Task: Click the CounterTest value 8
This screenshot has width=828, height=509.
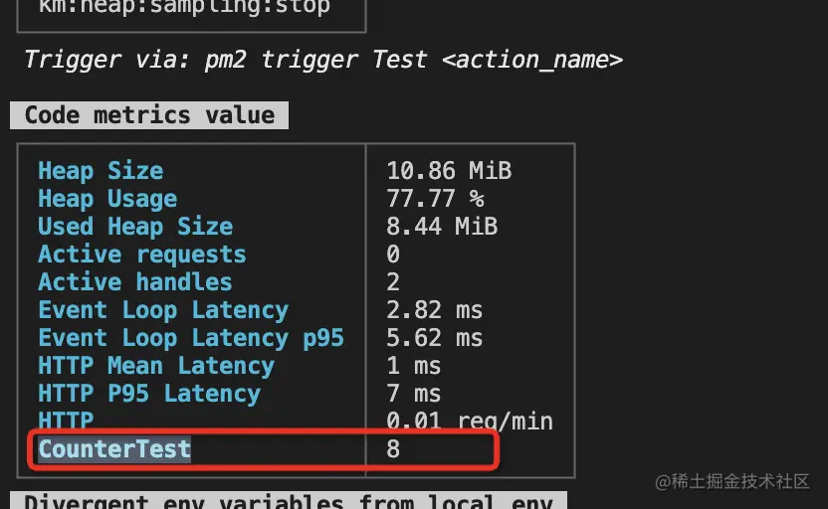Action: [x=393, y=449]
